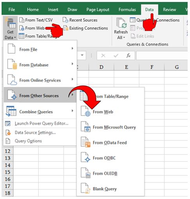Click the formula bar Enter checkmark

pyautogui.click(x=116, y=56)
